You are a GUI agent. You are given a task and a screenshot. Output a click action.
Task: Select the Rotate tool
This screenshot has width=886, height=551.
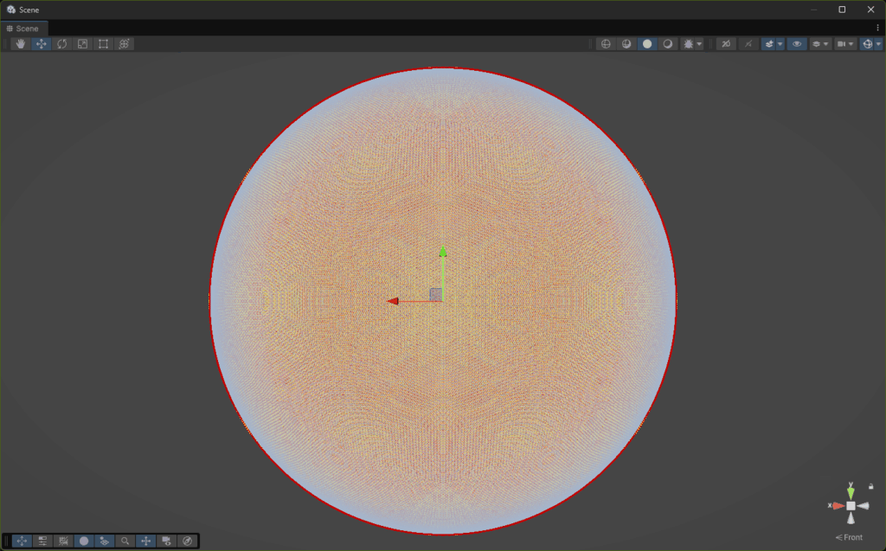62,44
